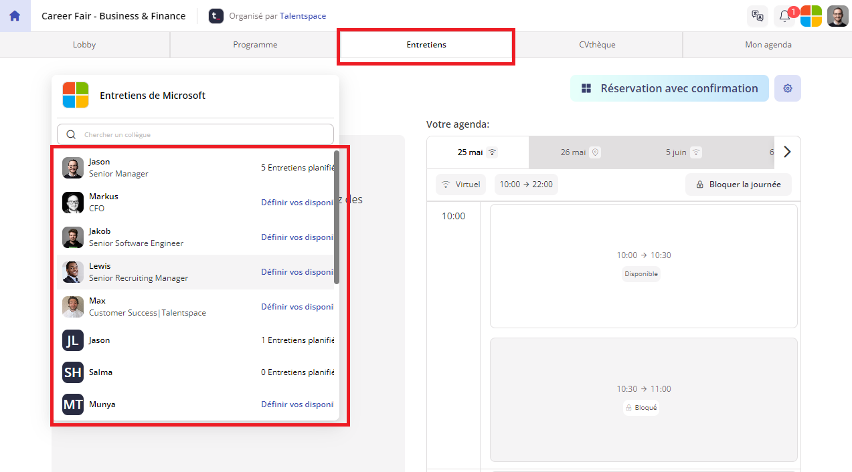Viewport: 852px width, 472px height.
Task: Click Max's avatar photo
Action: pyautogui.click(x=73, y=307)
